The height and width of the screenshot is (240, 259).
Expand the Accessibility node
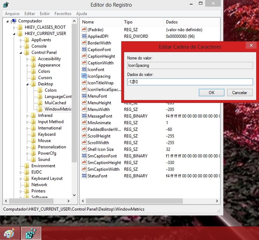(27, 59)
